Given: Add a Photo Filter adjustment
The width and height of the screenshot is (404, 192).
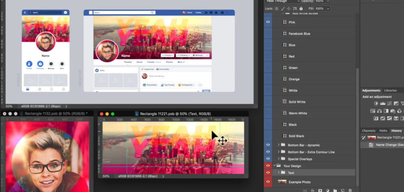Looking at the screenshot, I should [393, 111].
